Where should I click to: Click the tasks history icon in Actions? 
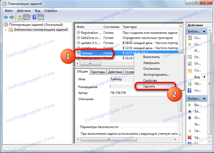190,64
